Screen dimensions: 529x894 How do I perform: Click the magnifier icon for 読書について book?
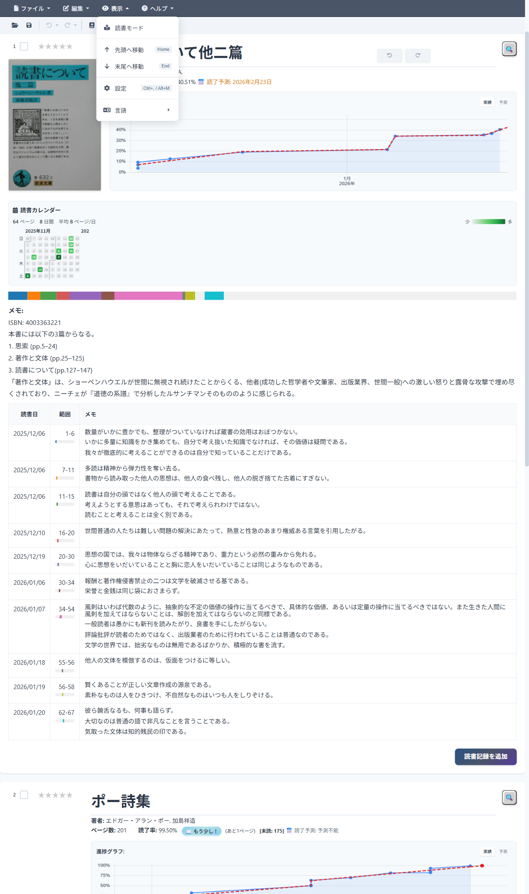[509, 49]
